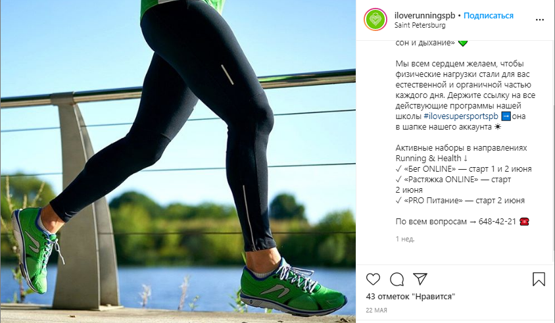Open comments with the speech bubble icon
The height and width of the screenshot is (323, 555).
(397, 280)
